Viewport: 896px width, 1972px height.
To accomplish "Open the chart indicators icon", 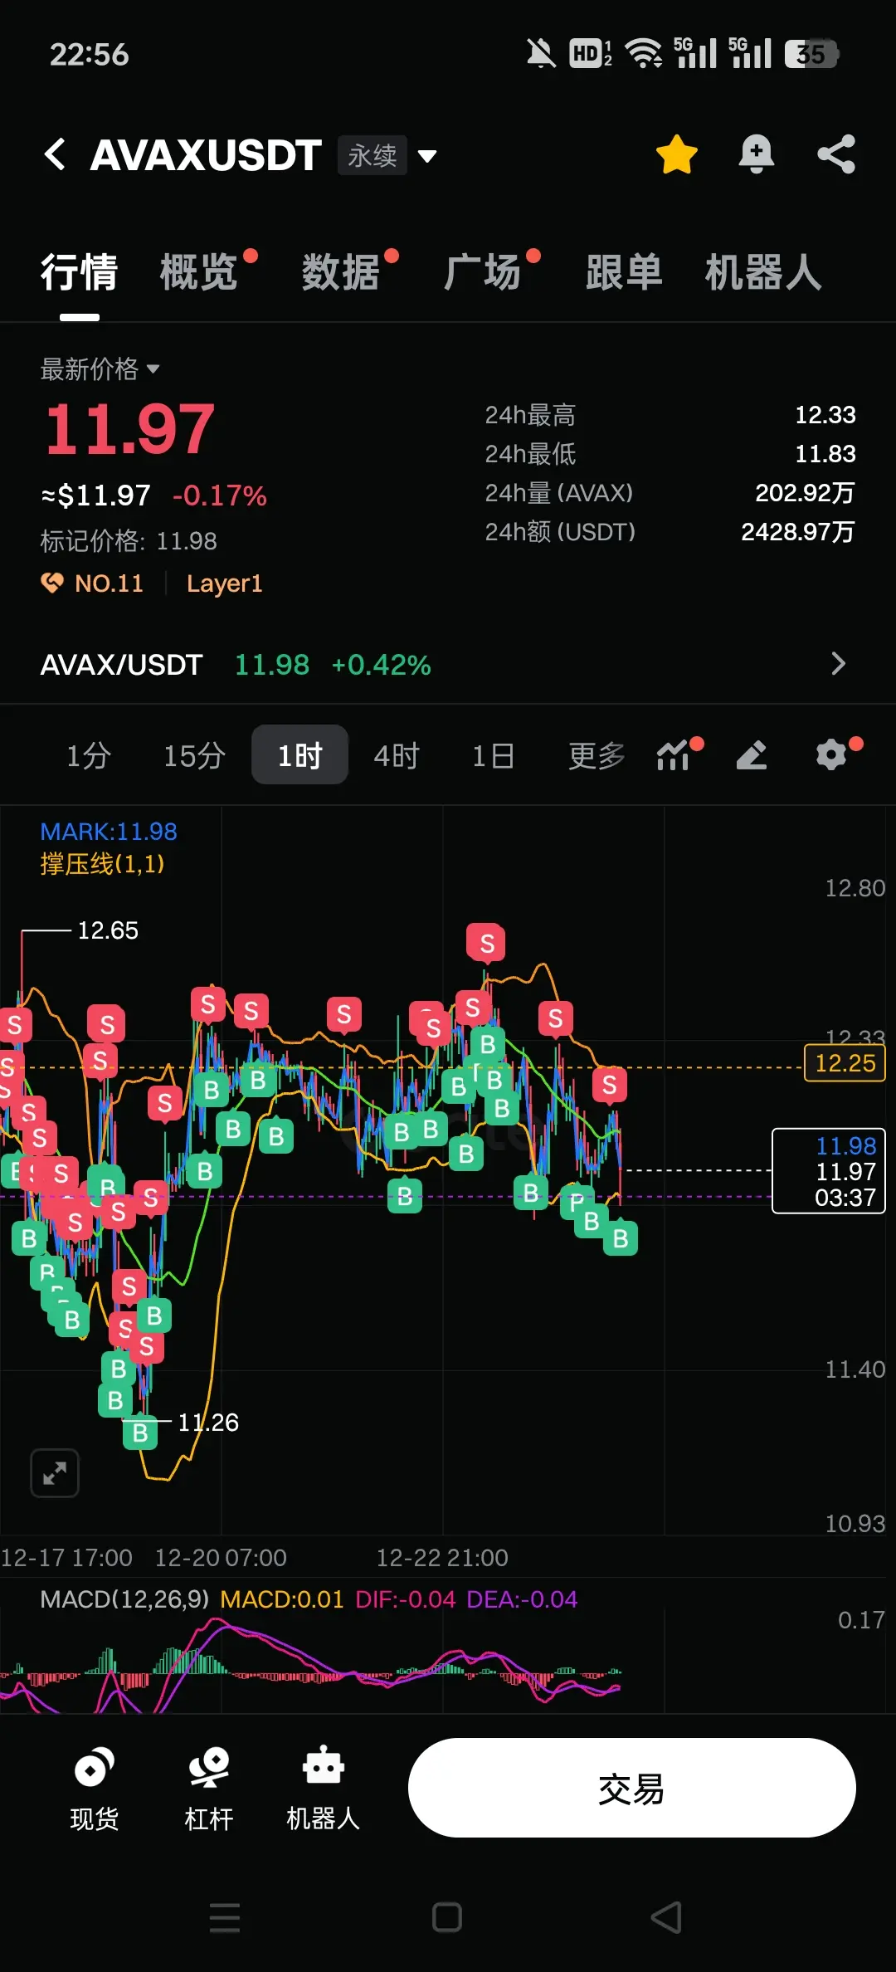I will tap(675, 754).
